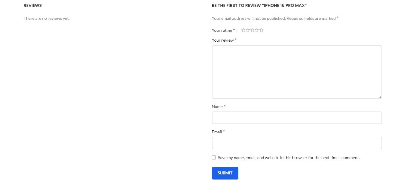
Task: Focus the Name input field
Action: tap(297, 117)
